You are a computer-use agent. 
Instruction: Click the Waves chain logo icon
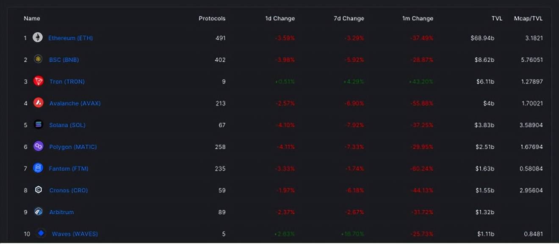click(41, 233)
